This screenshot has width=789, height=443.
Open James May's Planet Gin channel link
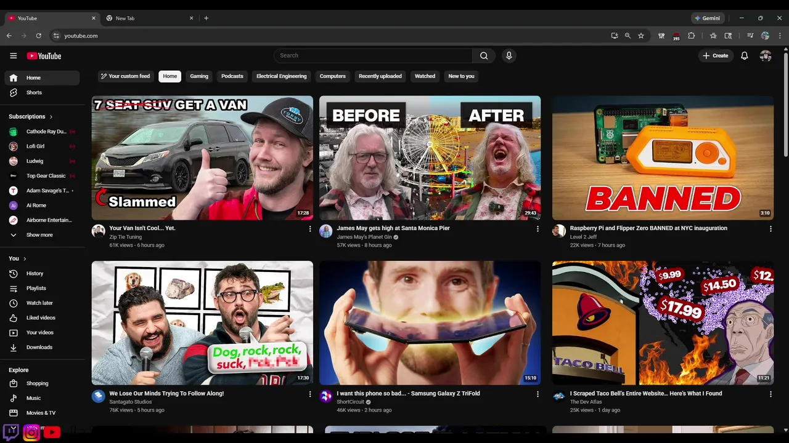pos(364,237)
